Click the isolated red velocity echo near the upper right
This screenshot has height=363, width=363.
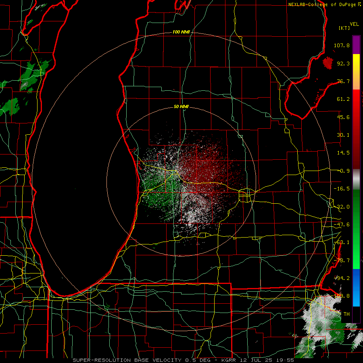tap(328, 63)
